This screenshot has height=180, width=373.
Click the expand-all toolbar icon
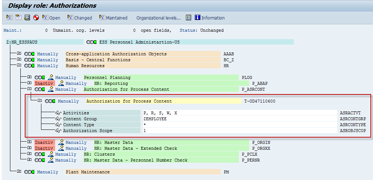(x=9, y=18)
